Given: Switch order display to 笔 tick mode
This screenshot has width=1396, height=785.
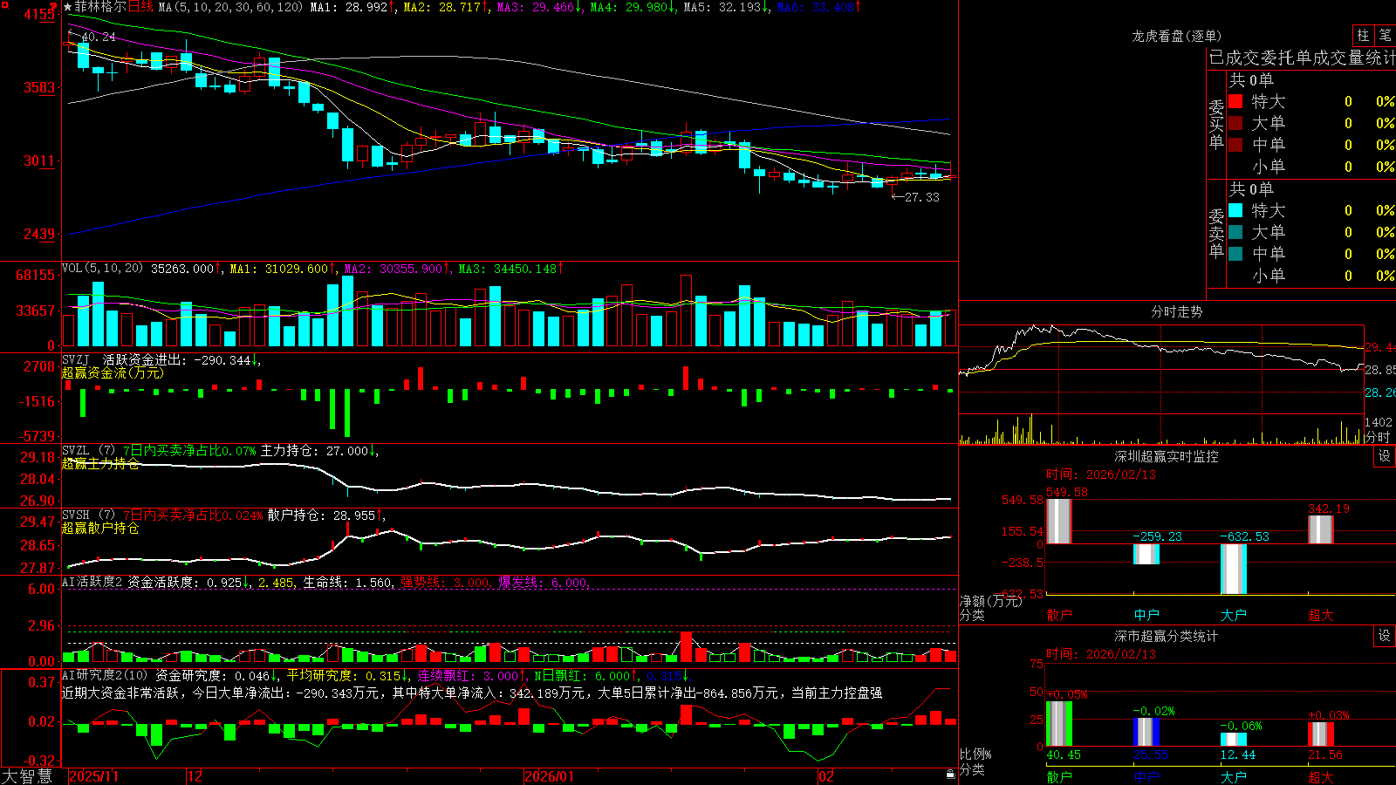Looking at the screenshot, I should pos(1385,35).
